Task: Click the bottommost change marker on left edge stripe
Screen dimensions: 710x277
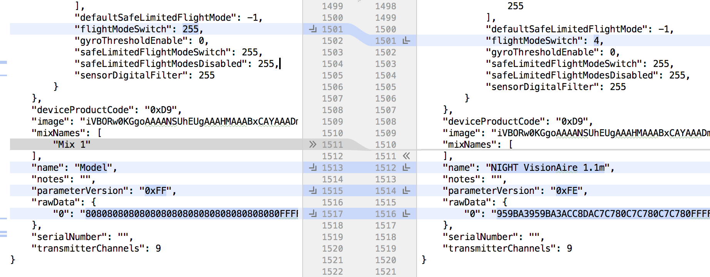Action: coord(3,235)
